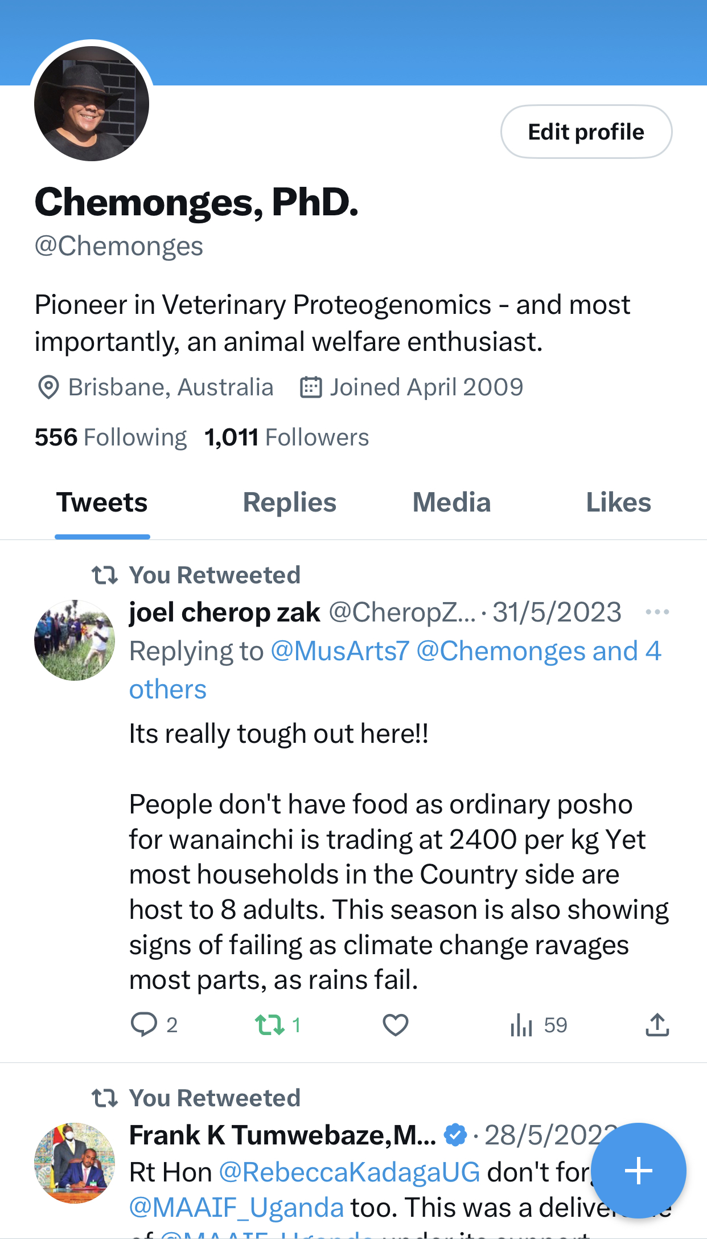Open the @RebeccaKadagaUG mention

(x=350, y=1172)
